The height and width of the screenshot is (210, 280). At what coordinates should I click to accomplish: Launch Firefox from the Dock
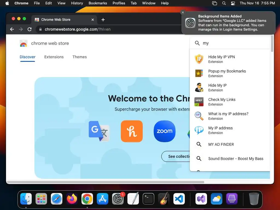click(72, 199)
